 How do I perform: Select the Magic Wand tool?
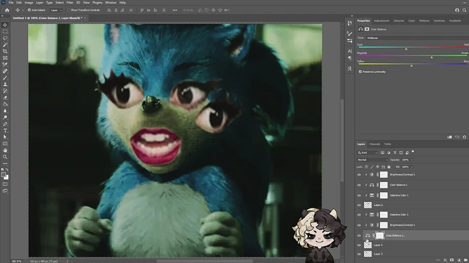5,45
